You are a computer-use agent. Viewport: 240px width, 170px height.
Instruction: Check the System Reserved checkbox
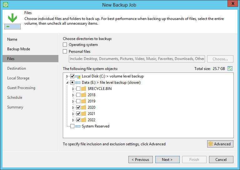point(72,126)
